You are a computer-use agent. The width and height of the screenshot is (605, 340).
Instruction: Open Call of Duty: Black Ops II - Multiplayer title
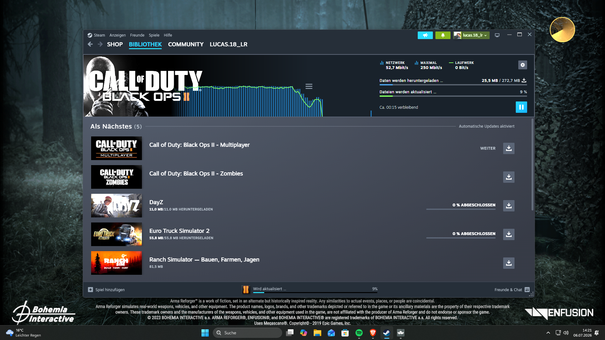click(x=200, y=145)
